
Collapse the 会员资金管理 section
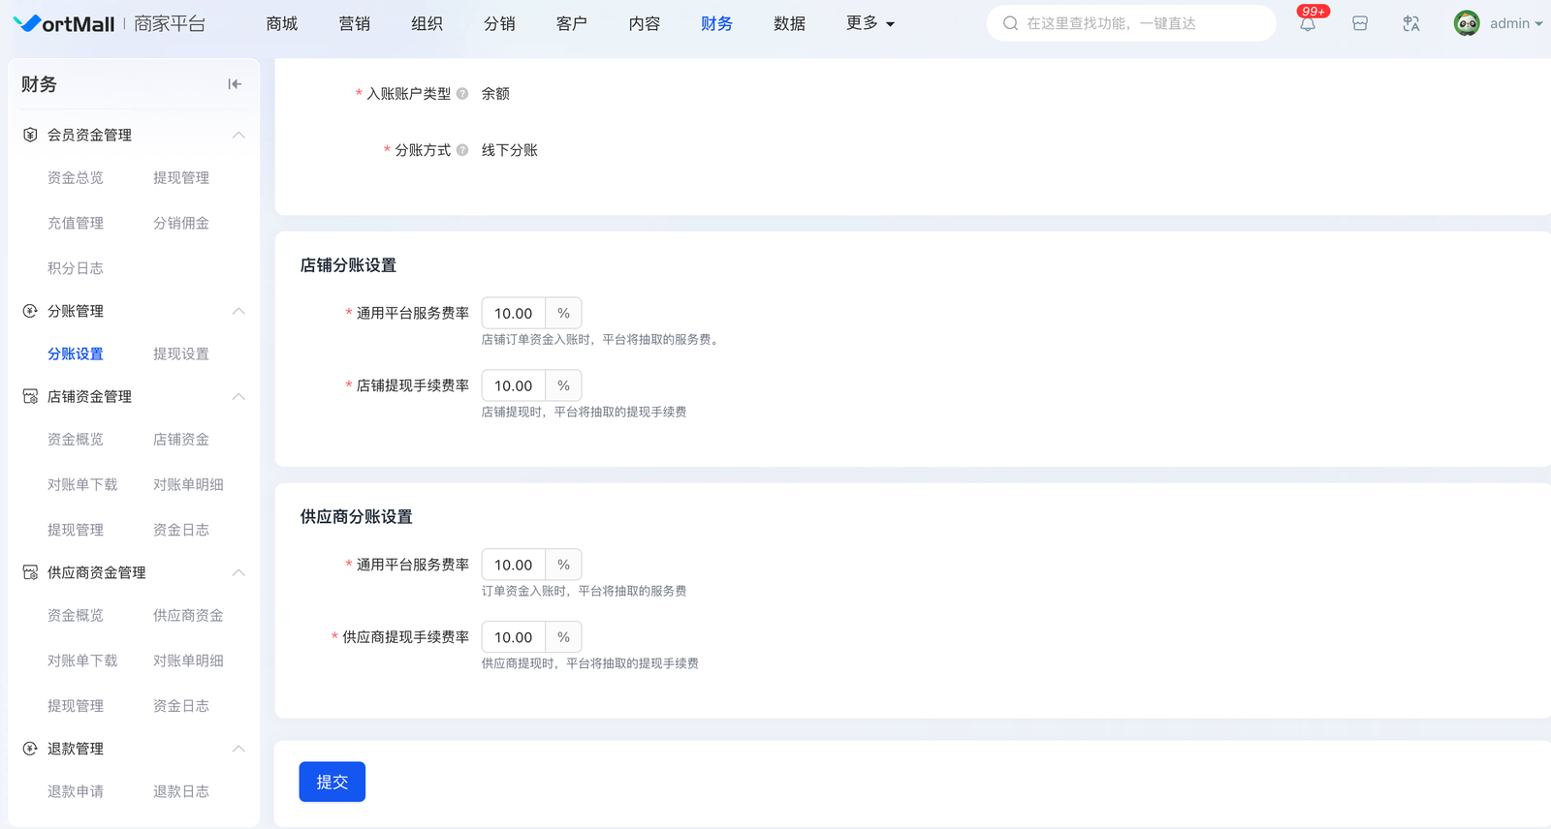click(x=238, y=135)
